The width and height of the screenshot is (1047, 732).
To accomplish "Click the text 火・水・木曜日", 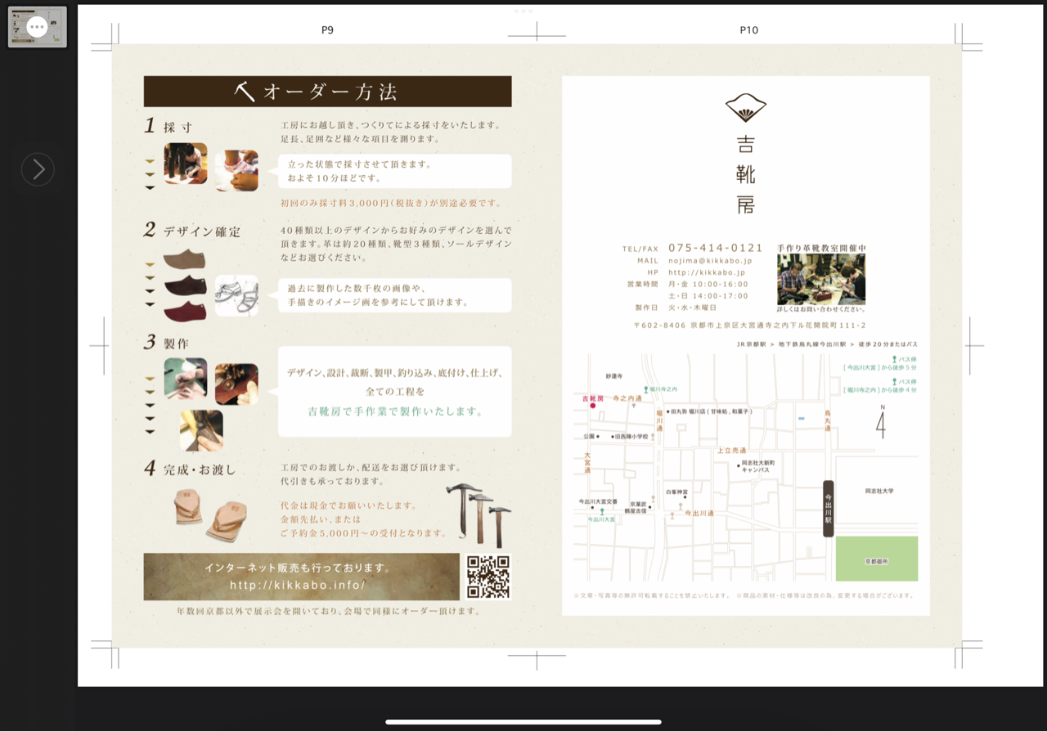I will point(693,308).
